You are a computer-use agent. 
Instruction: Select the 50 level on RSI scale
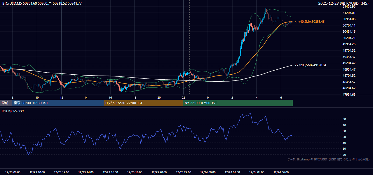(x=344, y=137)
